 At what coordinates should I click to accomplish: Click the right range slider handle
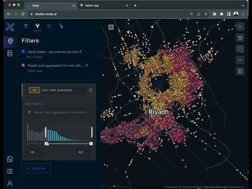[x=91, y=144]
